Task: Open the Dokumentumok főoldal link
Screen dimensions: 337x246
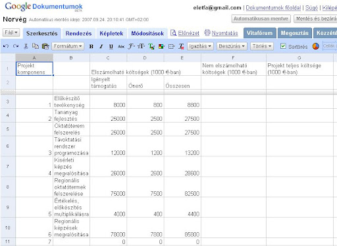Action: 273,8
